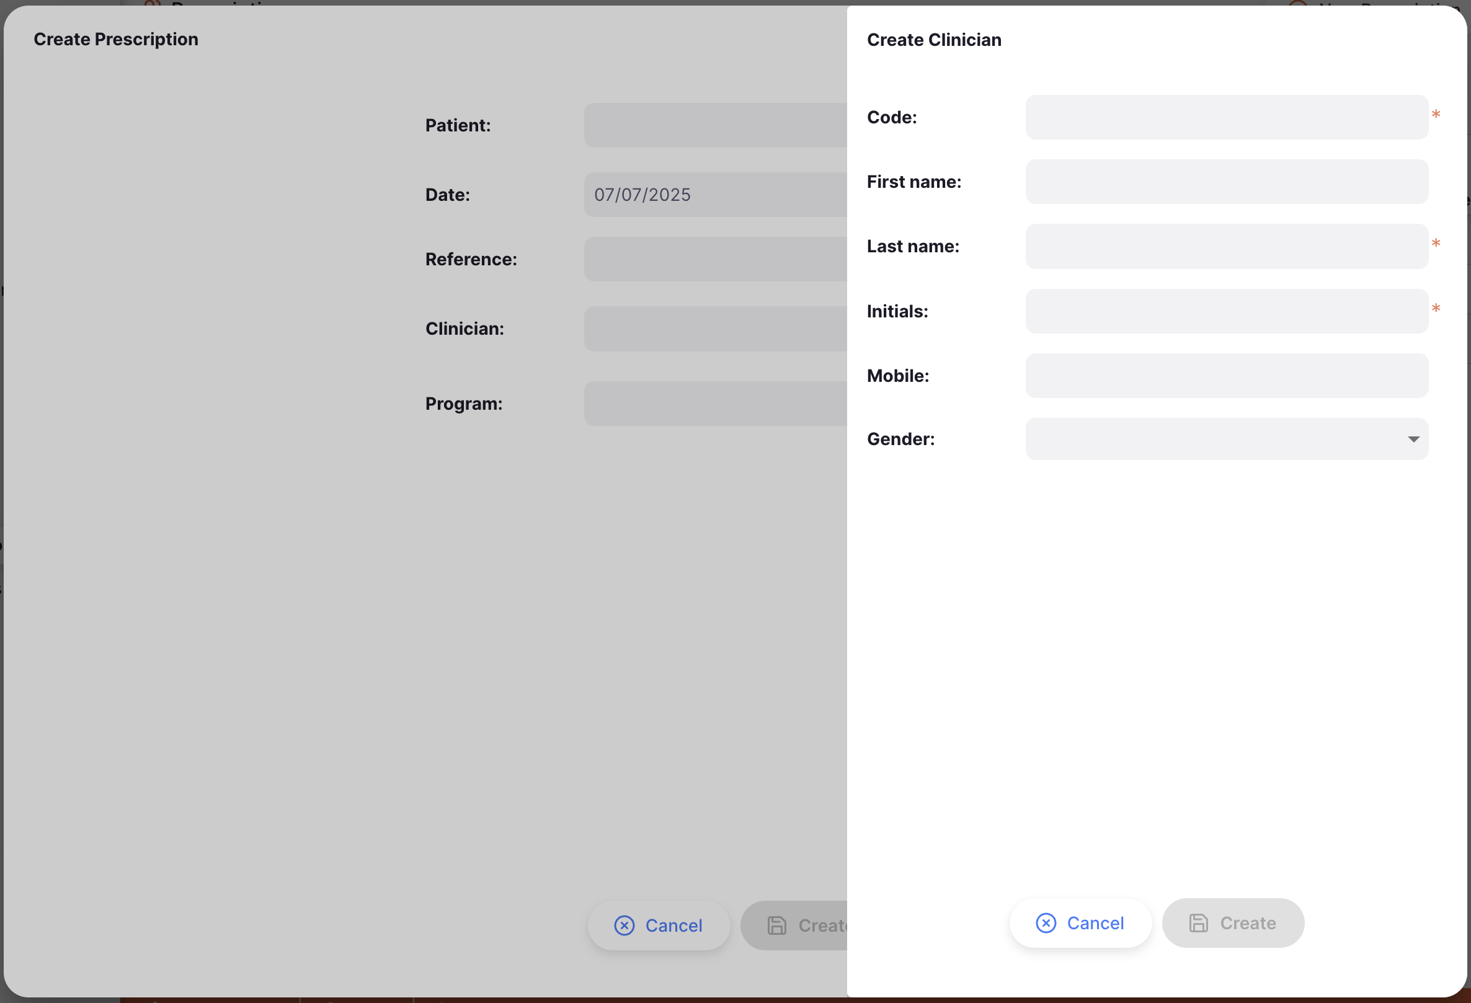This screenshot has width=1471, height=1003.
Task: Click the Cancel X icon in Create Prescription
Action: 624,926
